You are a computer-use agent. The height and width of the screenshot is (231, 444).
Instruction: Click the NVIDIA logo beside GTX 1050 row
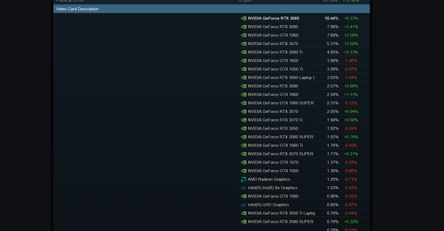pos(243,171)
